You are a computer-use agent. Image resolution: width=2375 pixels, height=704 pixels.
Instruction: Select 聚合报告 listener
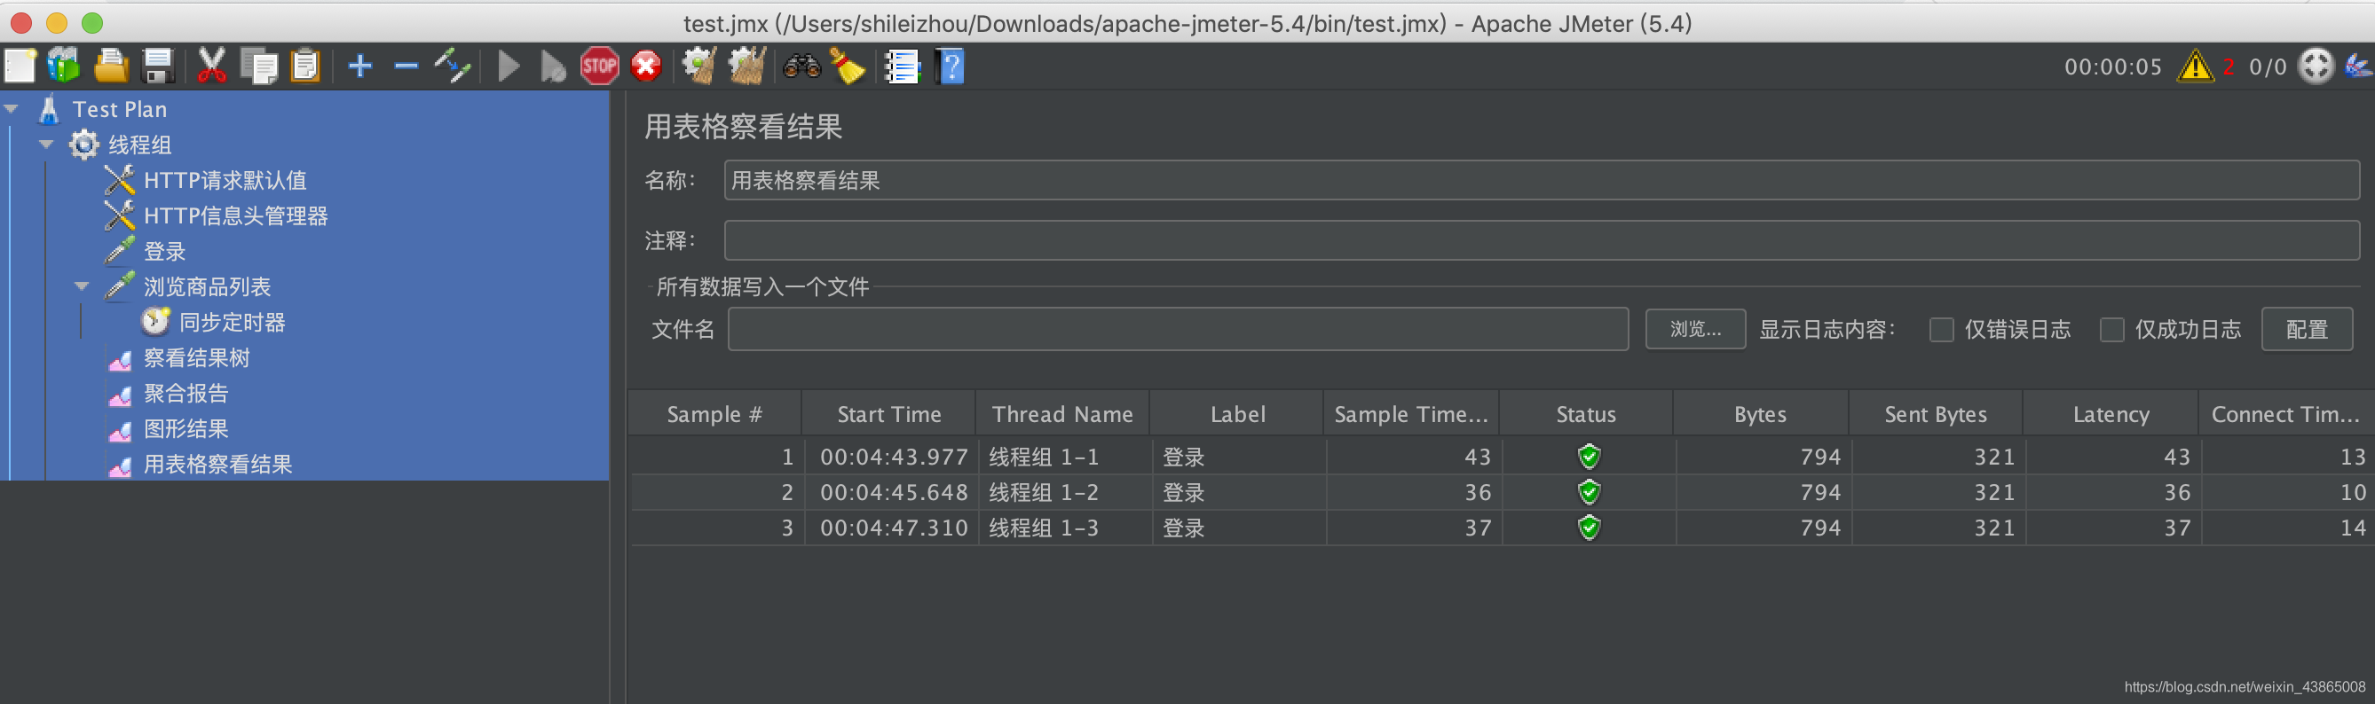tap(186, 394)
